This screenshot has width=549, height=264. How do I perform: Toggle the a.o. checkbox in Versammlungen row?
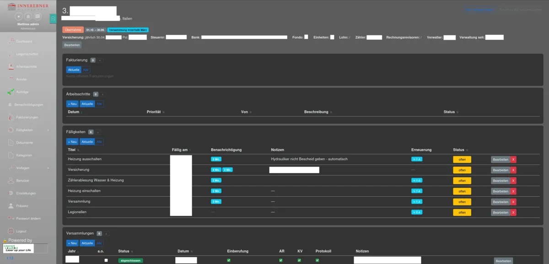106,260
